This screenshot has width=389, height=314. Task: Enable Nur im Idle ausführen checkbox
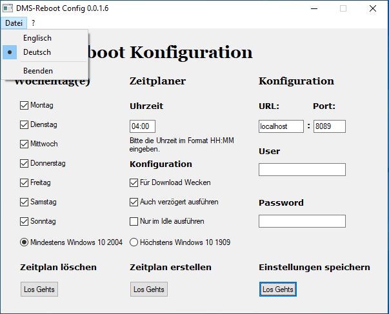tap(134, 221)
